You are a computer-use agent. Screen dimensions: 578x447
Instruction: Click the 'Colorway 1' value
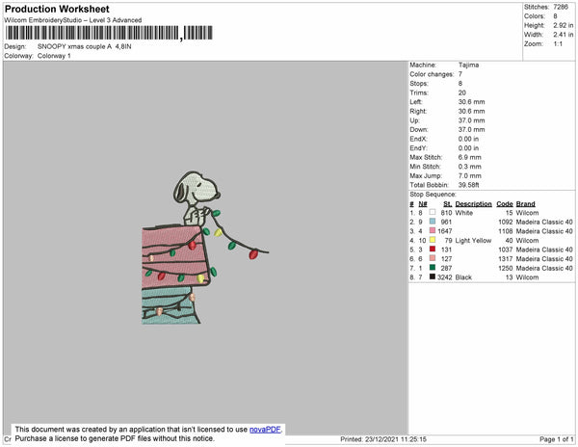[54, 56]
